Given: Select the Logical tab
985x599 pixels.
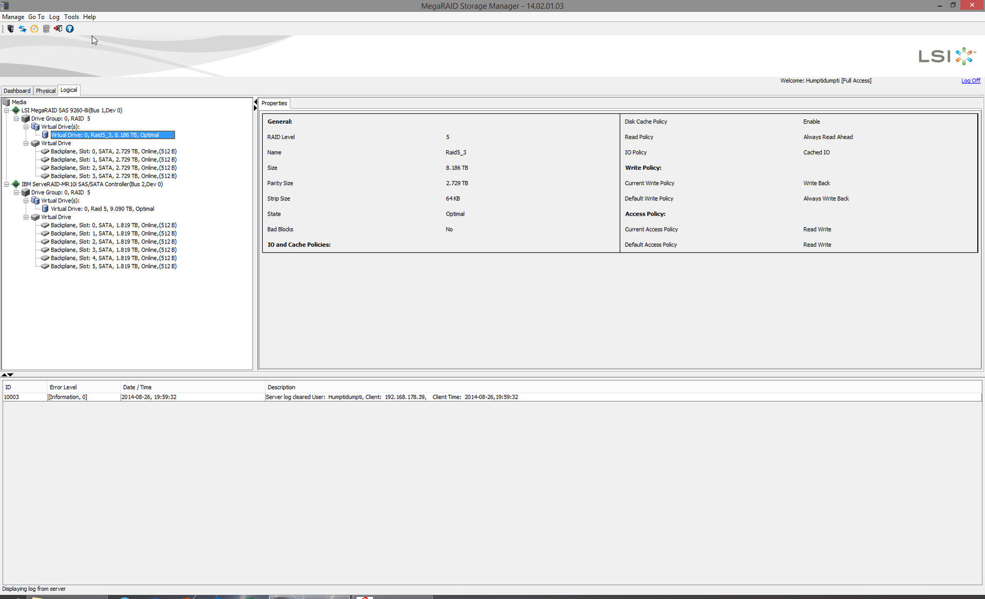Looking at the screenshot, I should click(69, 90).
